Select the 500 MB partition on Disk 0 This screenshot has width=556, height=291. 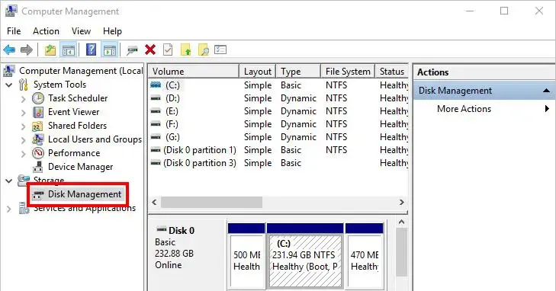(x=247, y=261)
